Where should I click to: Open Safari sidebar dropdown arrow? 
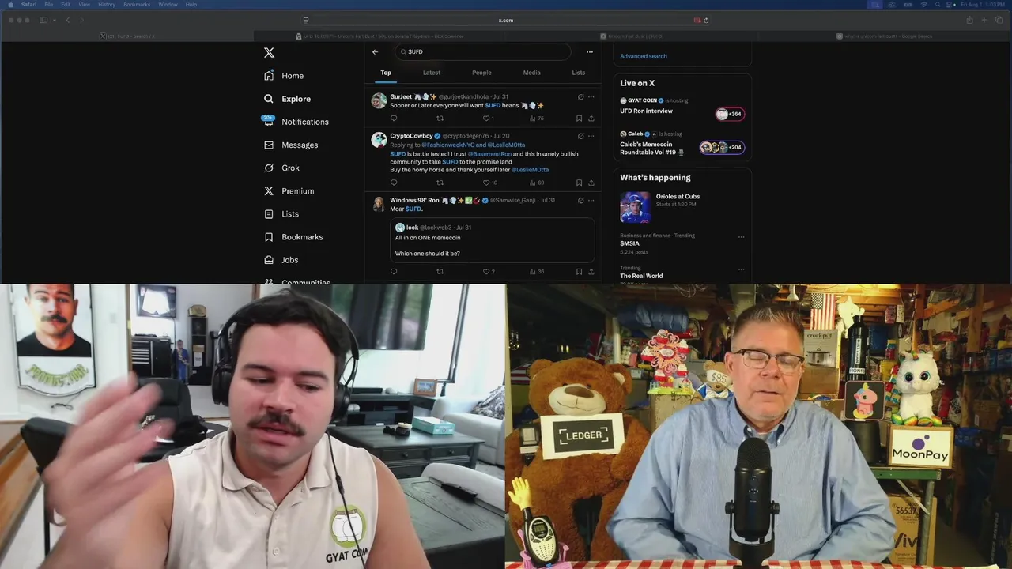coord(55,21)
